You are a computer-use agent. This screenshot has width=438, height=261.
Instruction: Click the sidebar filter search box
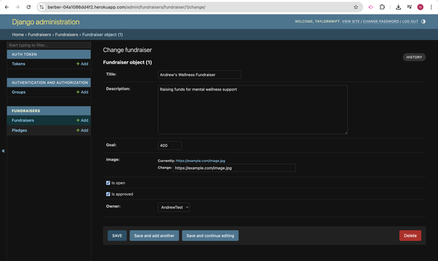pos(49,45)
